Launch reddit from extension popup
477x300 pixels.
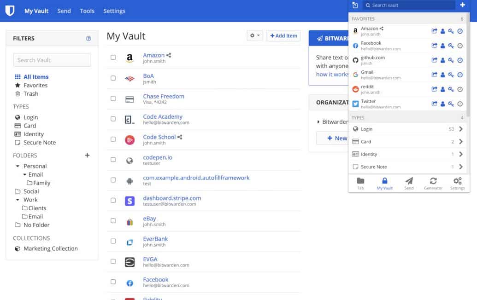click(434, 89)
